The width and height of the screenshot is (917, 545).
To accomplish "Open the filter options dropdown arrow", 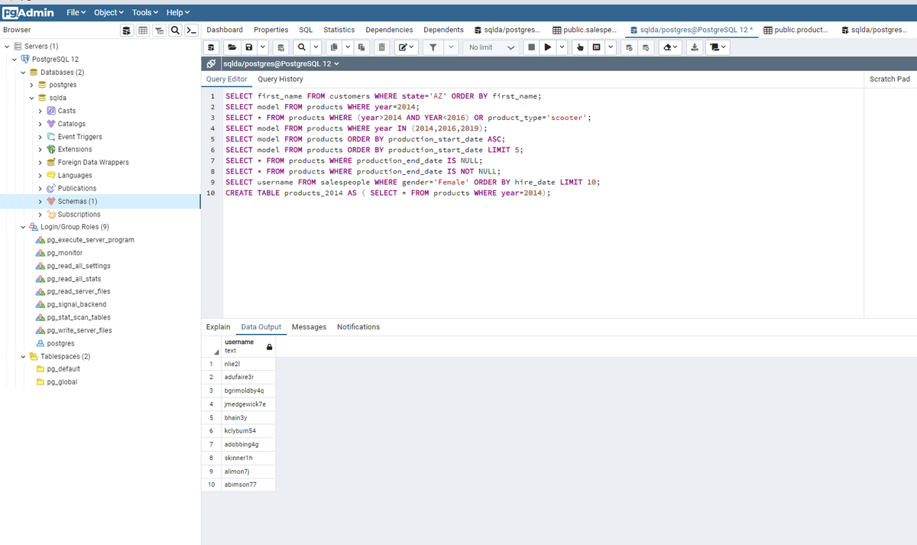I will (451, 47).
